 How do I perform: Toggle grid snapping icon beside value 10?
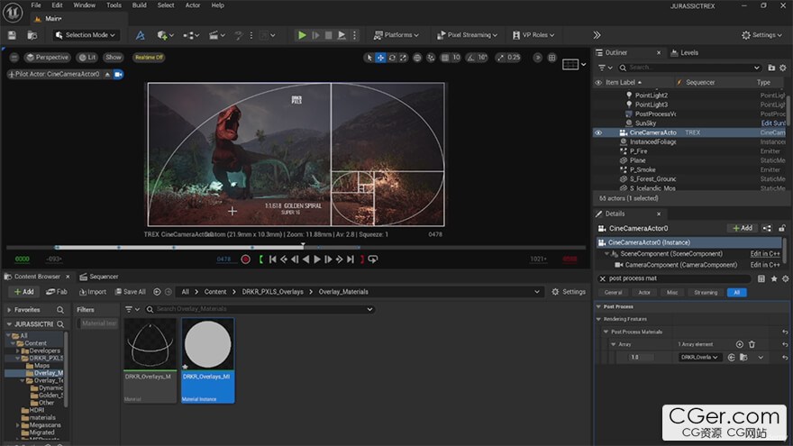point(445,58)
